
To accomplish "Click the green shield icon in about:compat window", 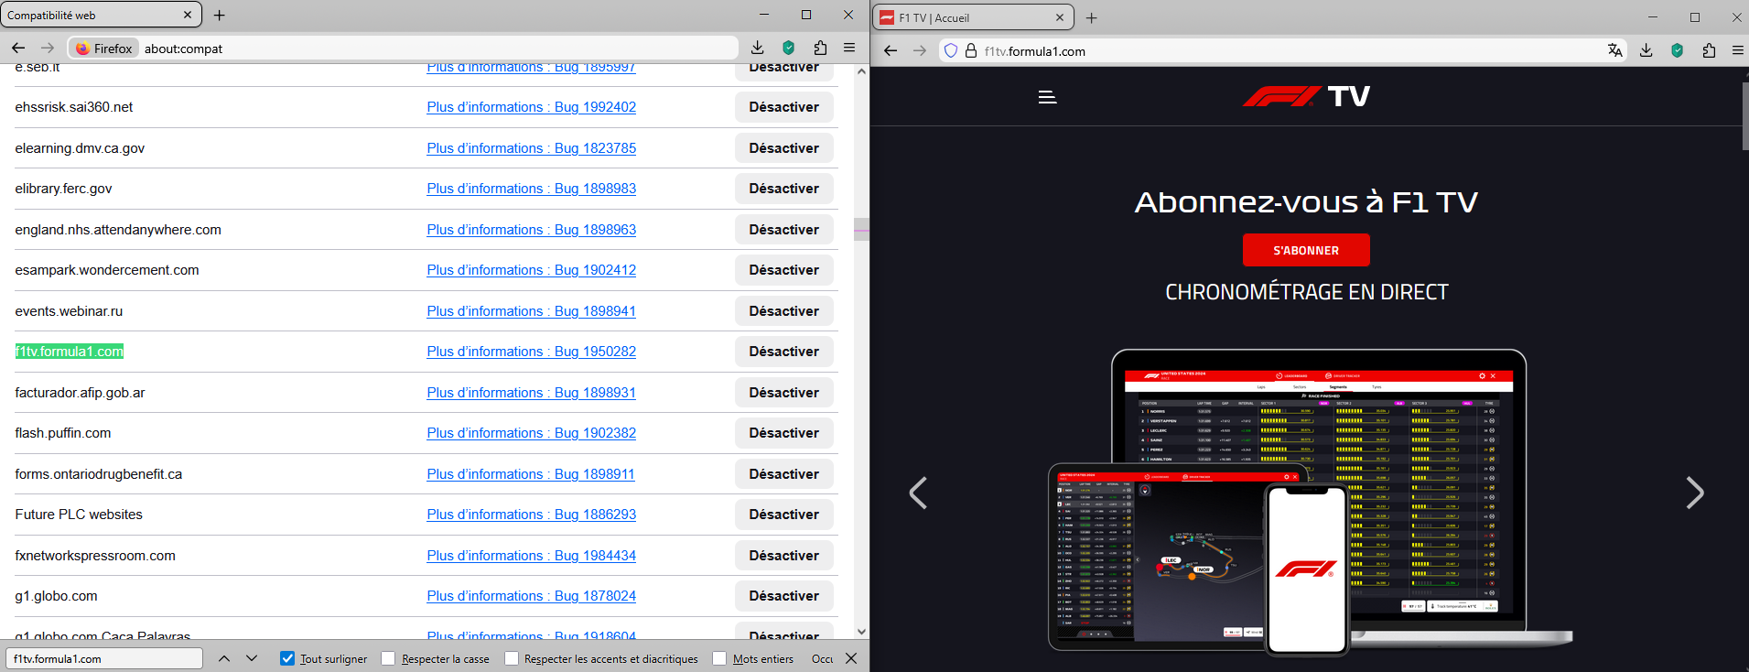I will point(788,48).
